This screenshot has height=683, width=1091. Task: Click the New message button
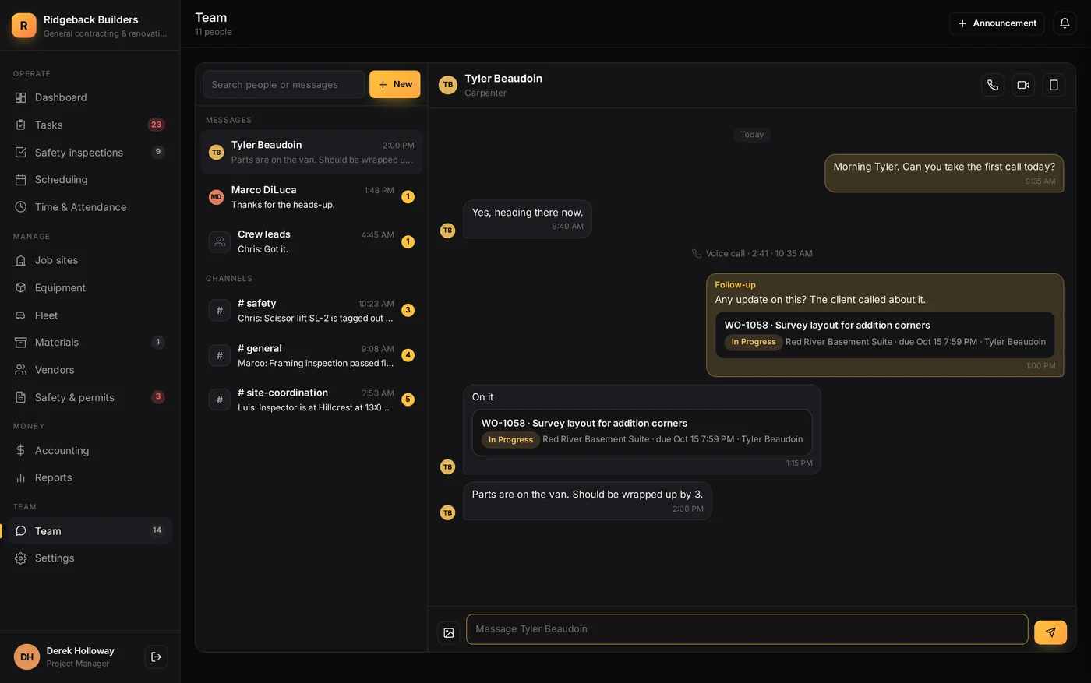point(395,84)
